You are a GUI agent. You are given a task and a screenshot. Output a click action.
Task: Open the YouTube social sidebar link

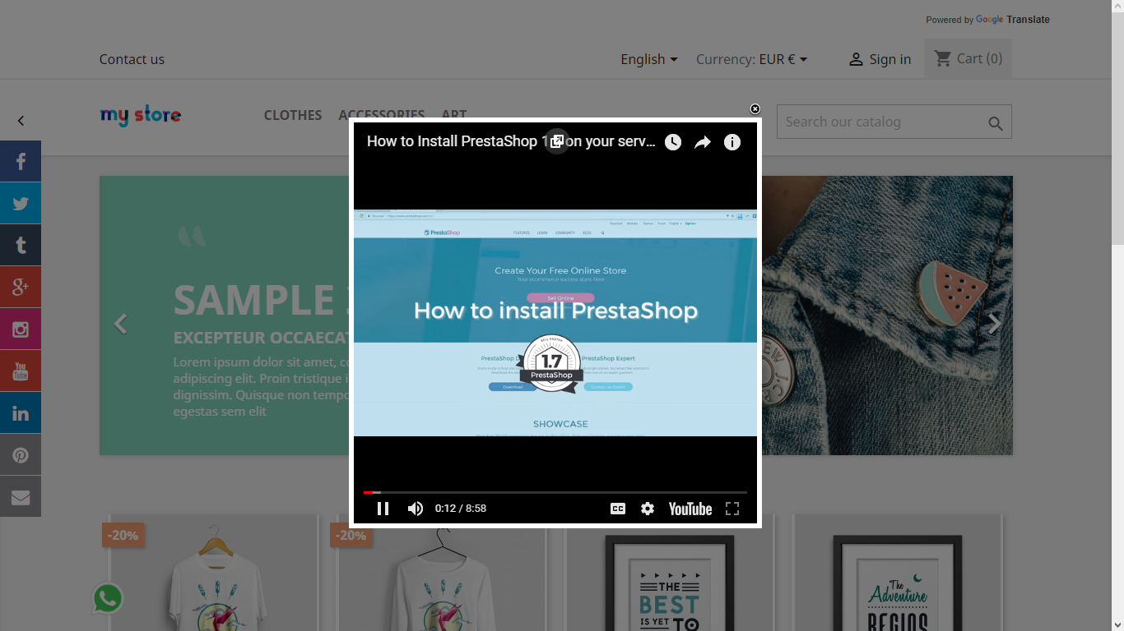(21, 371)
